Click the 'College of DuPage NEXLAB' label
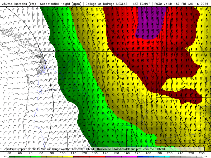The width and height of the screenshot is (211, 158). click(107, 4)
